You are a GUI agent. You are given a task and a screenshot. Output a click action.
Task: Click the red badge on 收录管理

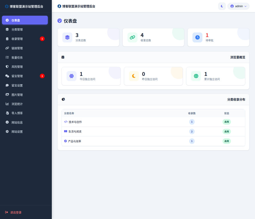42,38
